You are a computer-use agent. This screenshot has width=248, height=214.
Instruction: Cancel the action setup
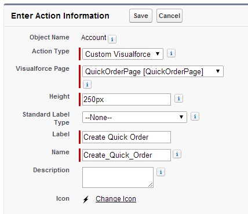pos(169,16)
